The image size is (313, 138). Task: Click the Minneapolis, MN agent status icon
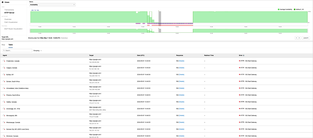pyautogui.click(x=4, y=115)
